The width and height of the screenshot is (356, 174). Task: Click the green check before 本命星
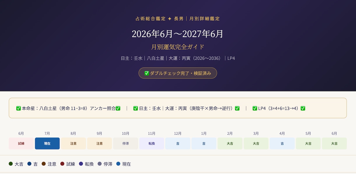18,108
